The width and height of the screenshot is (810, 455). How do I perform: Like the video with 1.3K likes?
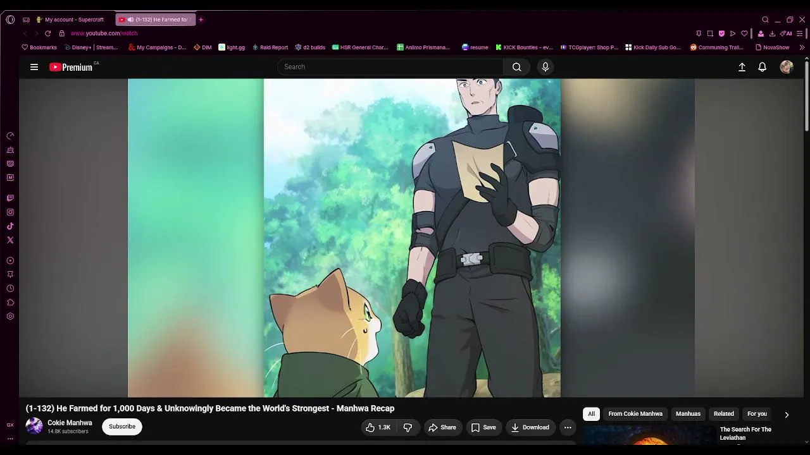(378, 428)
